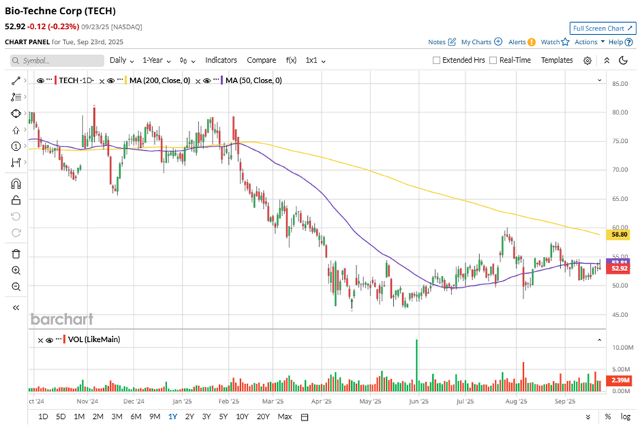This screenshot has height=428, width=642.
Task: Switch to dark mode moon icon
Action: tap(624, 60)
